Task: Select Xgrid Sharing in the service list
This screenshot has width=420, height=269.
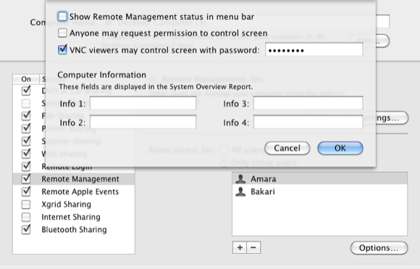Action: tap(74, 204)
